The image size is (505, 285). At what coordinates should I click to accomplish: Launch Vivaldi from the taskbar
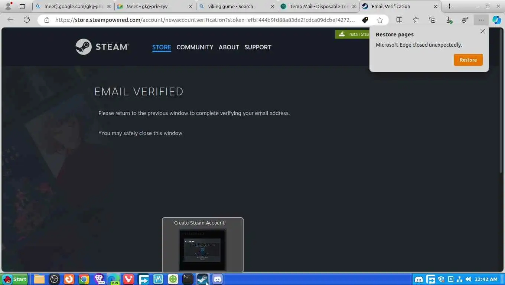(x=128, y=279)
